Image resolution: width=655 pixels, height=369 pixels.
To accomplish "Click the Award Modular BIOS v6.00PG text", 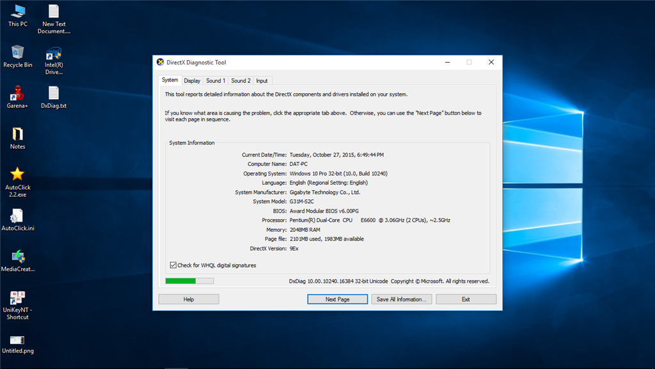I will tap(324, 211).
